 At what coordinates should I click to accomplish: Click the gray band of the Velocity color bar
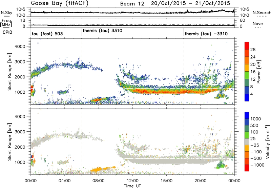[247, 142]
